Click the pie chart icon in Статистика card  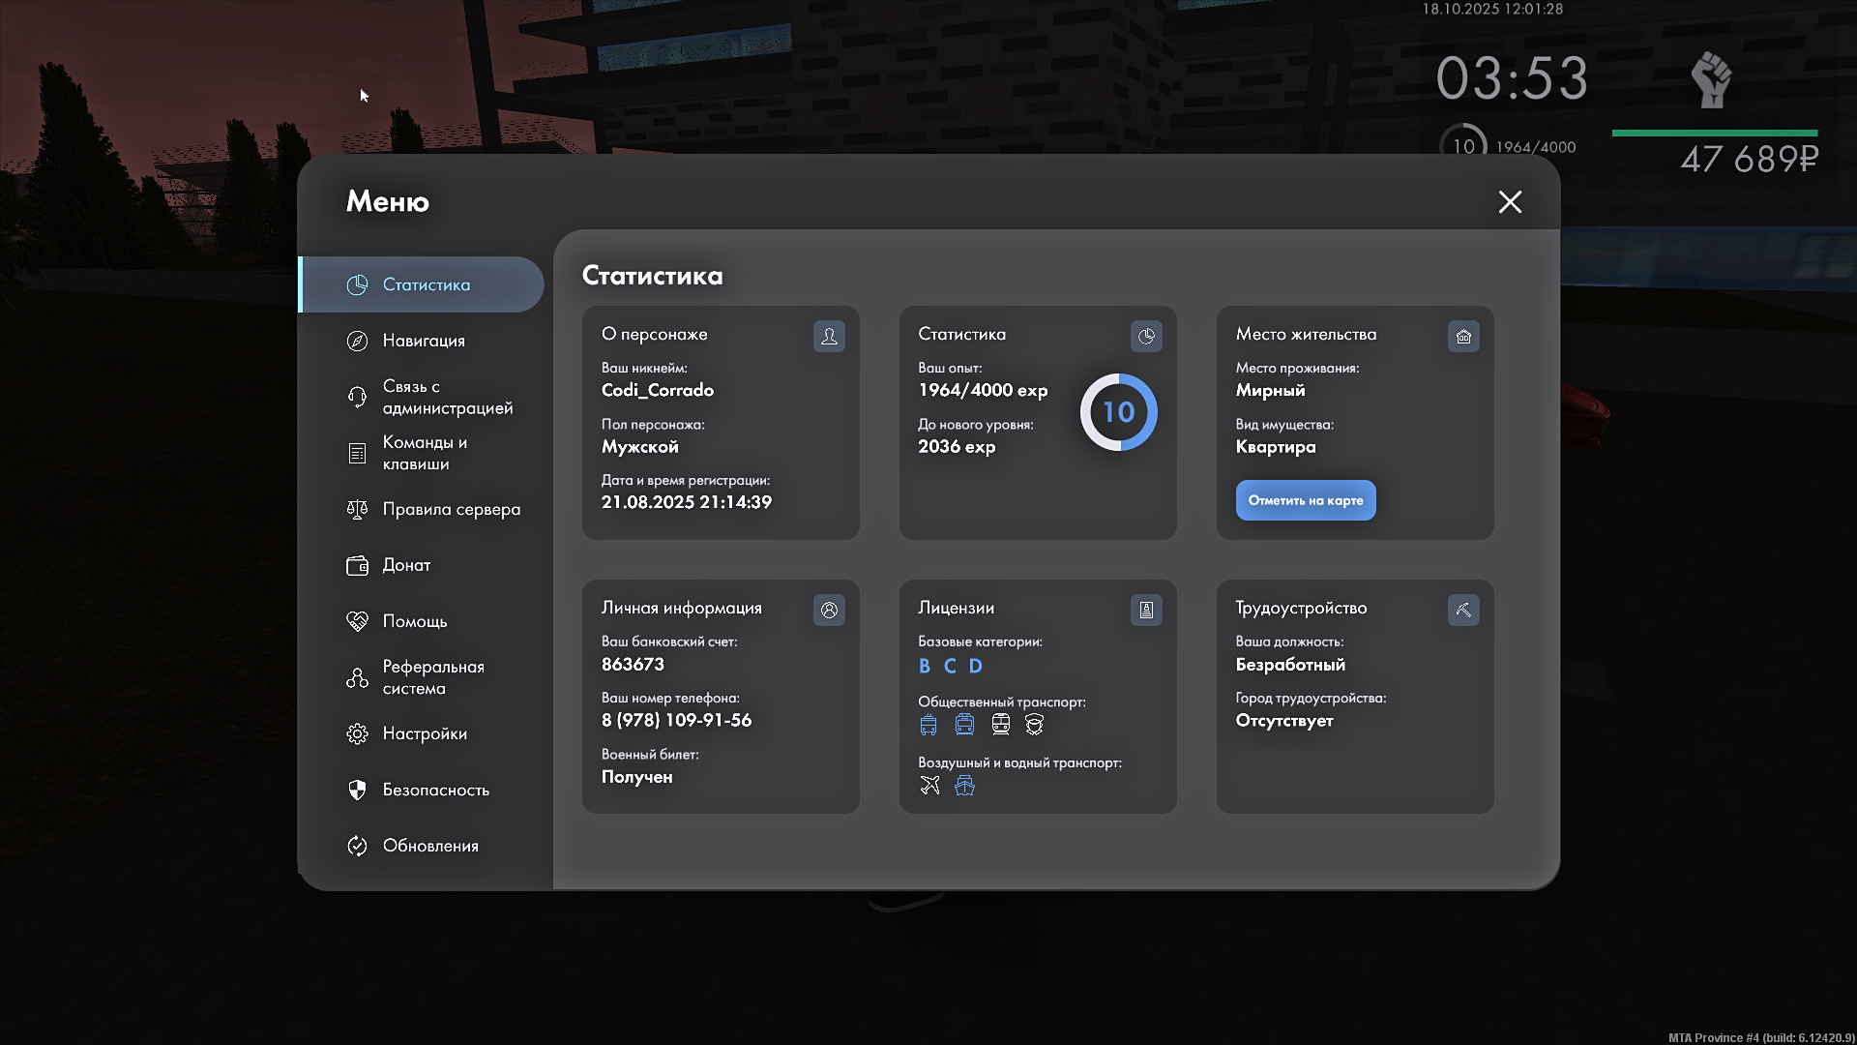pyautogui.click(x=1146, y=336)
